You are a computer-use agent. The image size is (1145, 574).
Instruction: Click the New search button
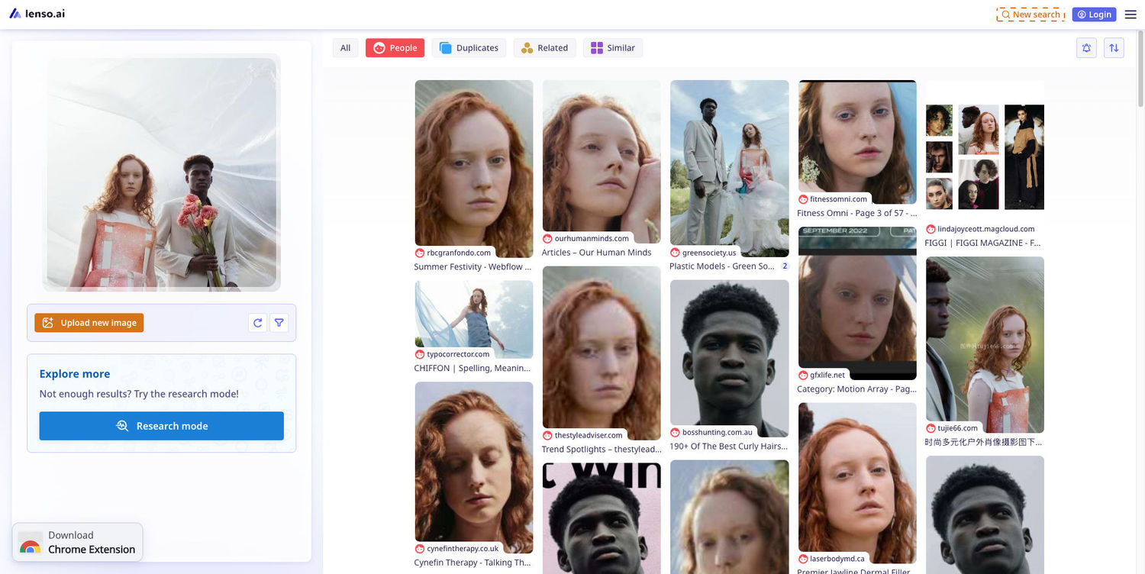[1030, 15]
